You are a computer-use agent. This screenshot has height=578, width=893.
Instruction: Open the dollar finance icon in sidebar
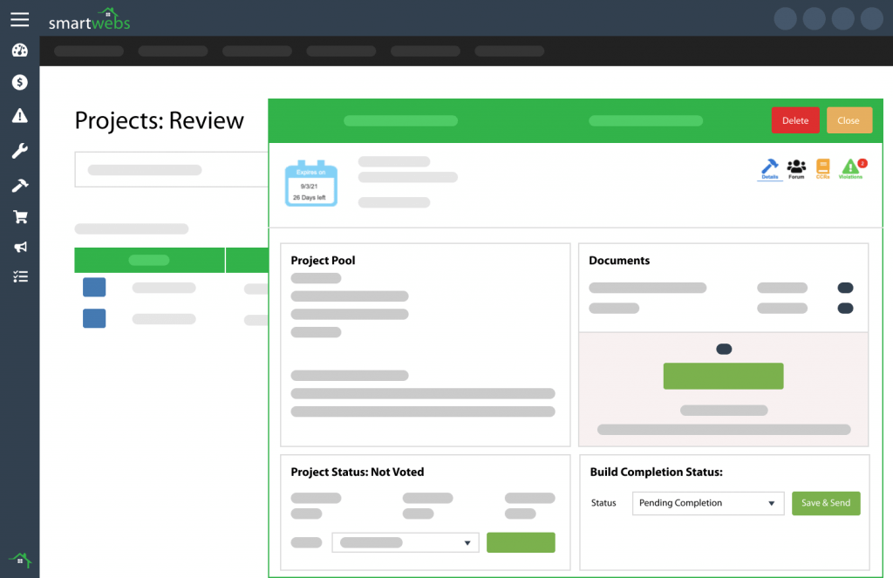coord(20,83)
